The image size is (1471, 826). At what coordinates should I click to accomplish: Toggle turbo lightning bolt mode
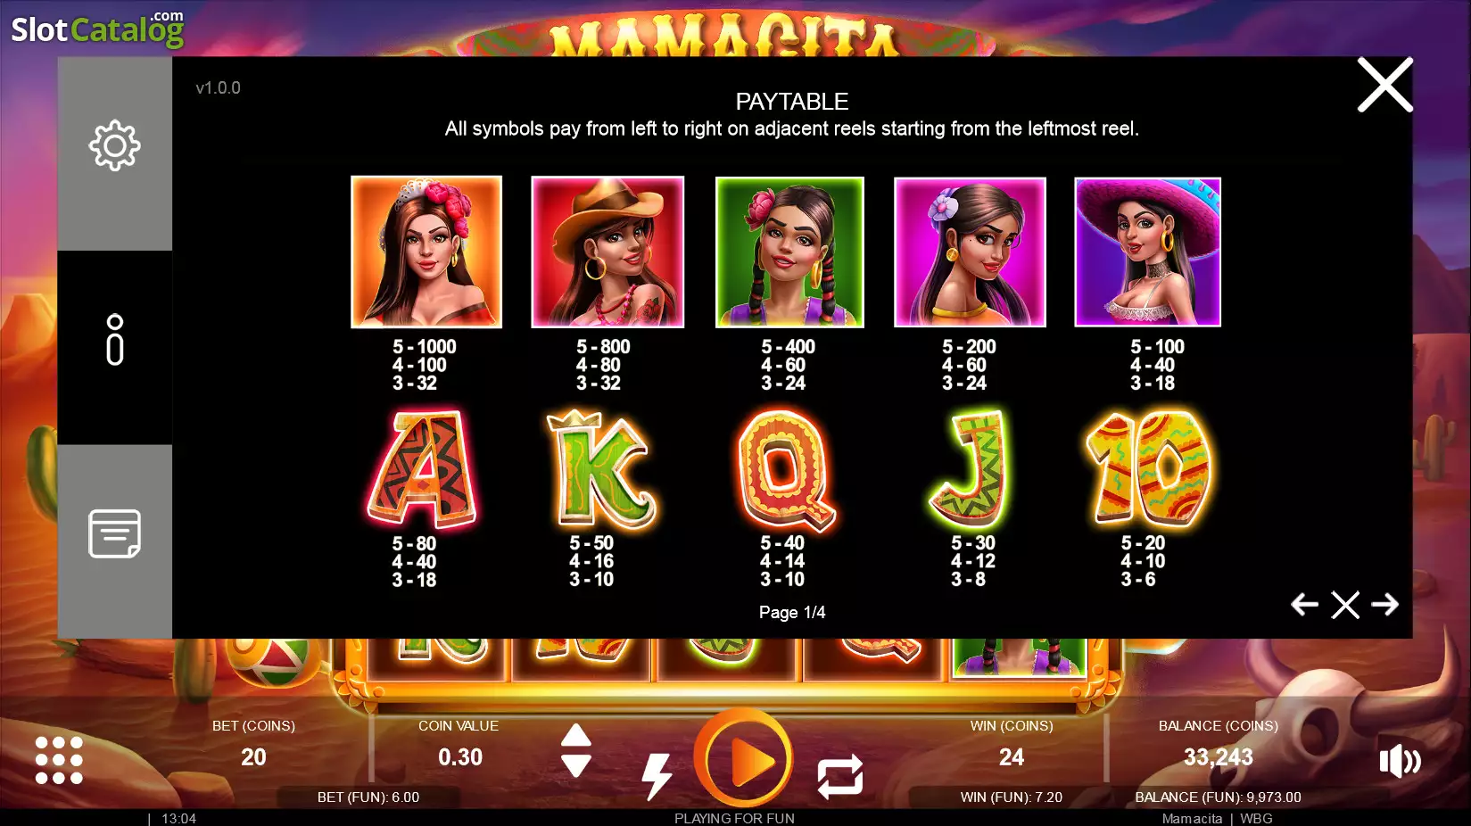point(657,775)
